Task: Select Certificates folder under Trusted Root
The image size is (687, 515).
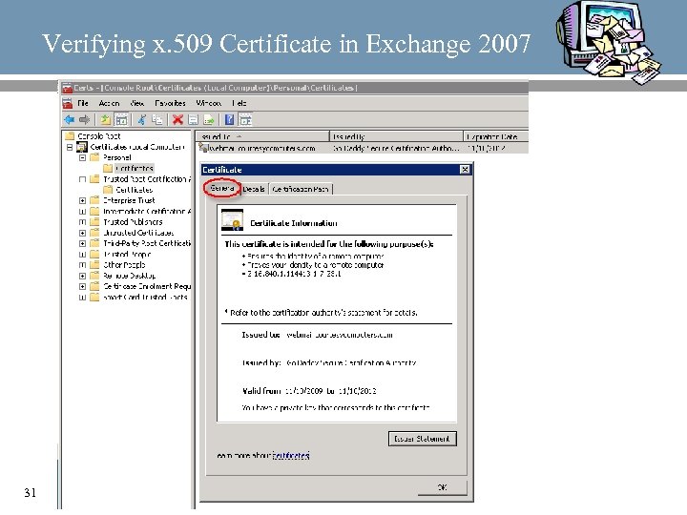Action: pos(135,190)
